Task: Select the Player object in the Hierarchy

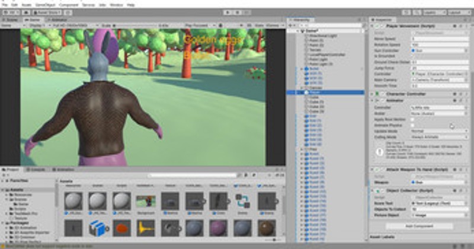Action: [x=325, y=92]
